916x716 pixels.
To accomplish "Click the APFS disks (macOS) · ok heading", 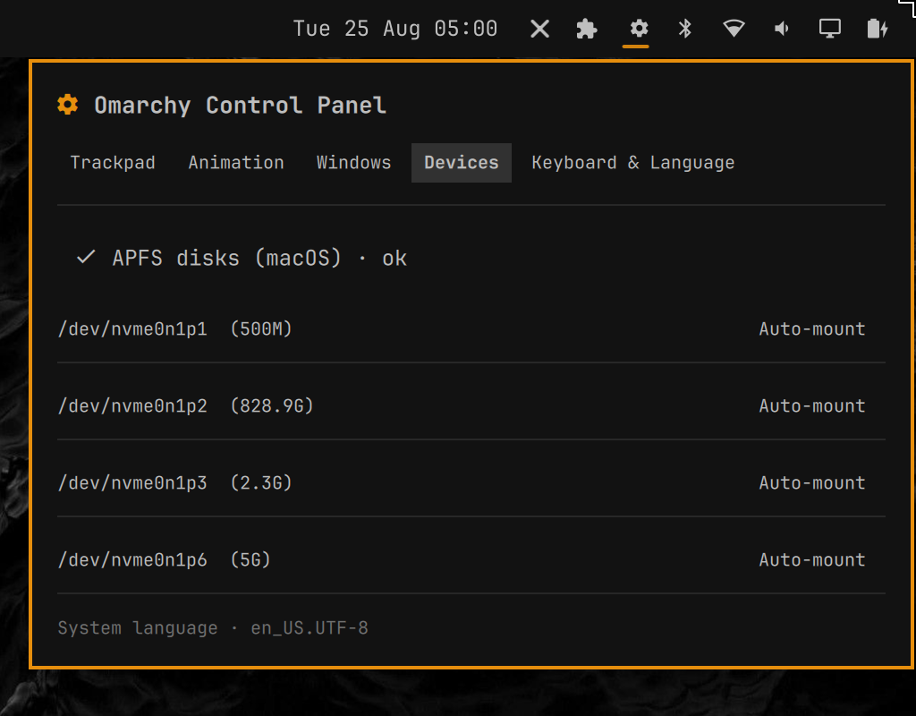I will [x=259, y=258].
